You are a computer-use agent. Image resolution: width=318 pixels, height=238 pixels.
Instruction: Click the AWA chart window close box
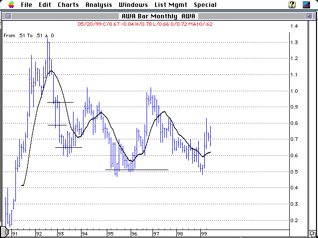8,16
